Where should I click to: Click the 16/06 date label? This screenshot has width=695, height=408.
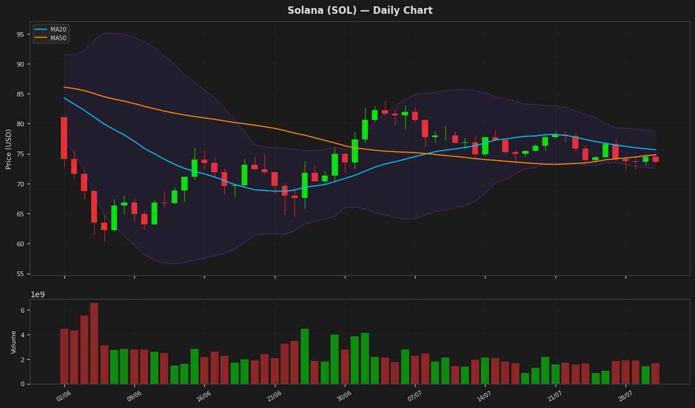click(x=204, y=396)
